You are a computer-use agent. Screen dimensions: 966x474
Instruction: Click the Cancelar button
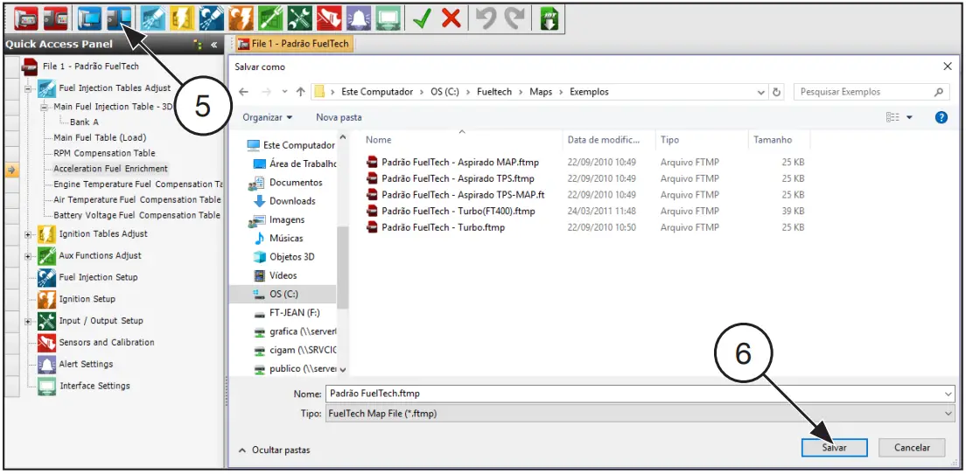(912, 448)
